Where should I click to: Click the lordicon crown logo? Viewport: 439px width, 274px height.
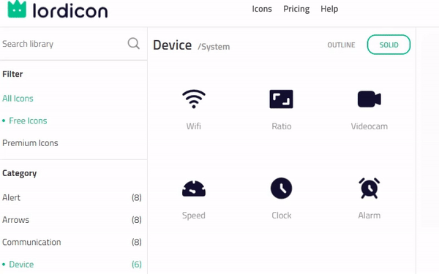[17, 9]
